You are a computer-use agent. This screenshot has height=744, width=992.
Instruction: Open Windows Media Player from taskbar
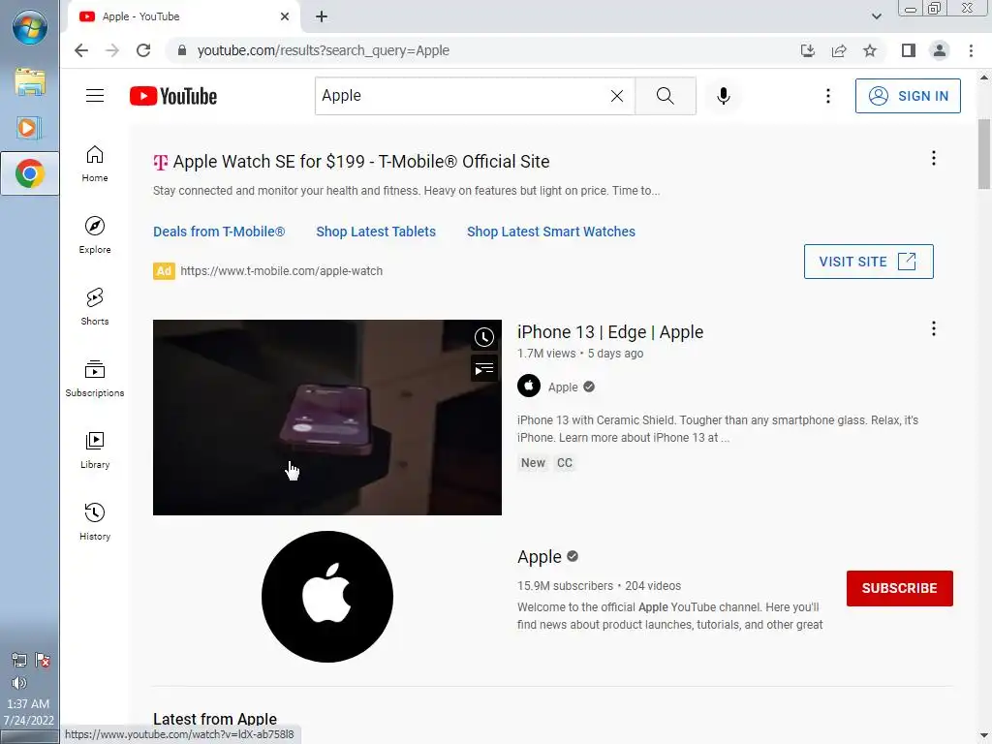pyautogui.click(x=30, y=128)
